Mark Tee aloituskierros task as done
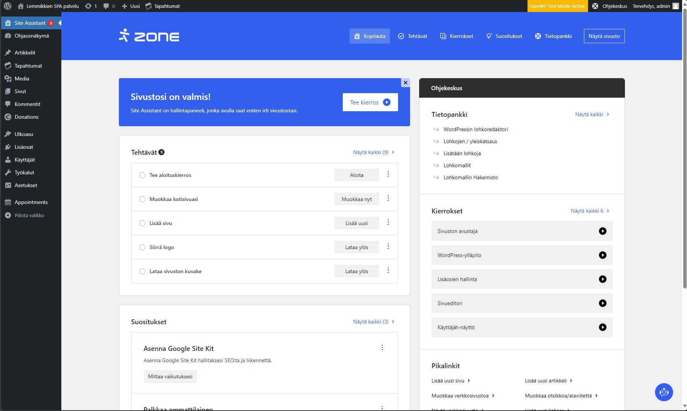 (x=142, y=175)
